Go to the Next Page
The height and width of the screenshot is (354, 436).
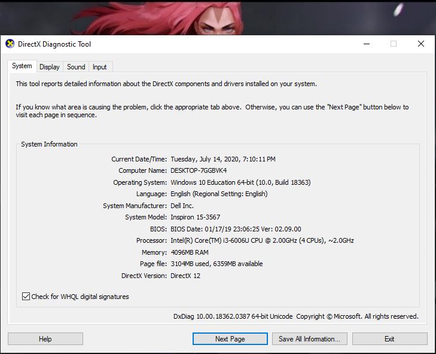[x=230, y=339]
